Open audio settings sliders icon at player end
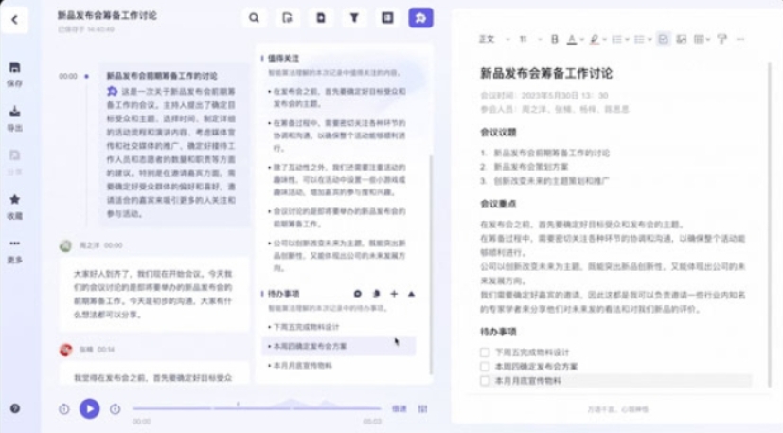The height and width of the screenshot is (433, 783). (x=423, y=409)
